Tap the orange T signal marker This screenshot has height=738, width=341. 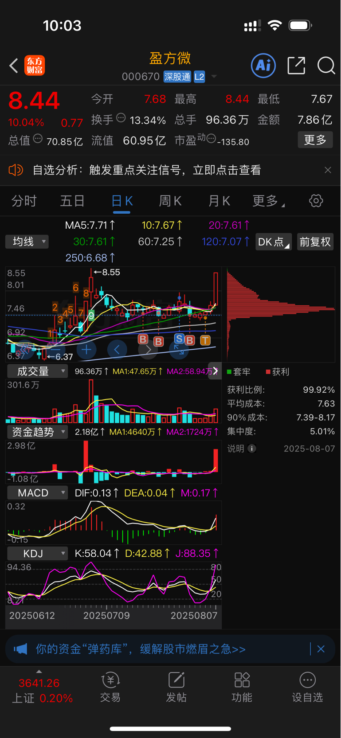(x=205, y=340)
